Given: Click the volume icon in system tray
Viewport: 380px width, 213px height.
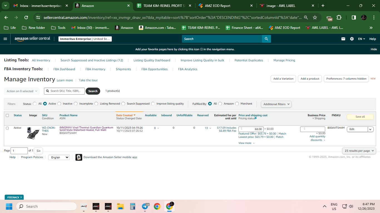Looking at the screenshot, I should [x=351, y=206].
